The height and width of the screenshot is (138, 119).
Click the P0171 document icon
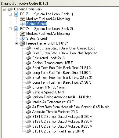click(x=16, y=14)
